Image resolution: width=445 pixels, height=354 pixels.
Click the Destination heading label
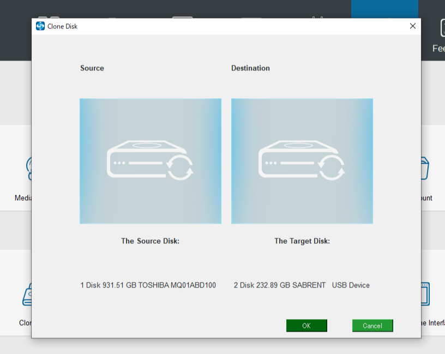coord(250,68)
